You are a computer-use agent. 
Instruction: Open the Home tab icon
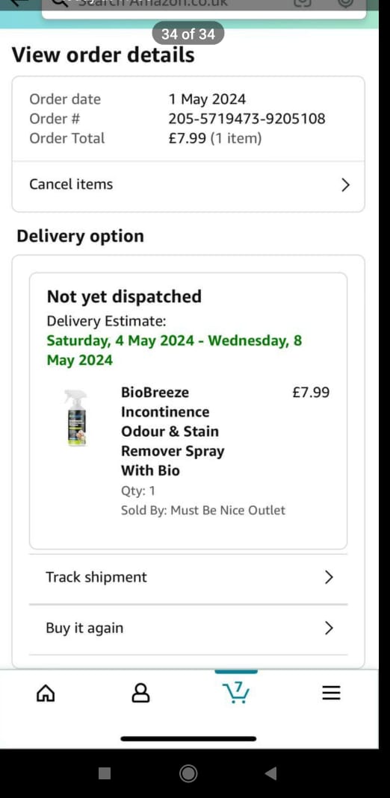click(46, 693)
